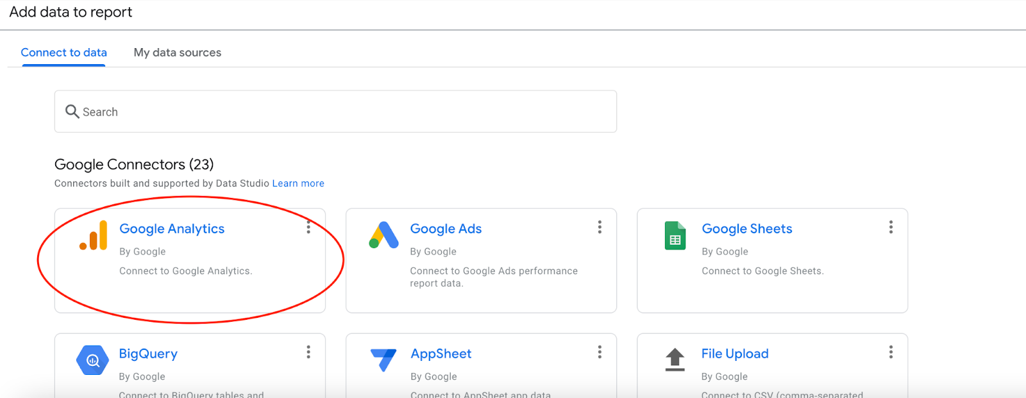Select the File Upload connector title
Viewport: 1026px width, 398px height.
coord(735,354)
